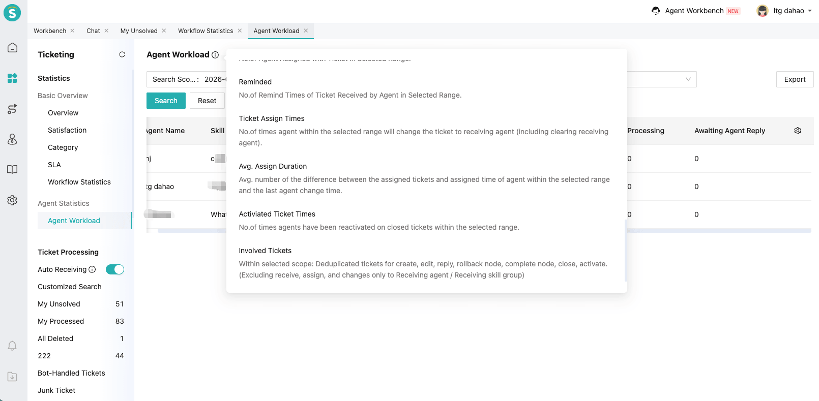
Task: Open table column settings gear icon
Action: click(x=798, y=131)
